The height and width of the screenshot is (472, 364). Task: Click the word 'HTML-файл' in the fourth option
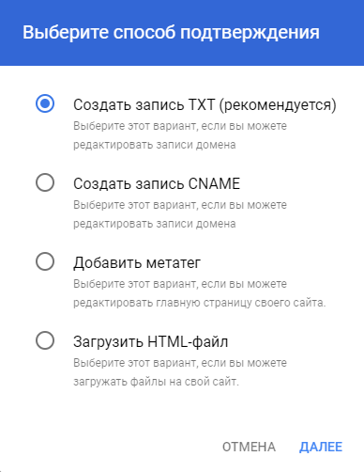click(188, 341)
